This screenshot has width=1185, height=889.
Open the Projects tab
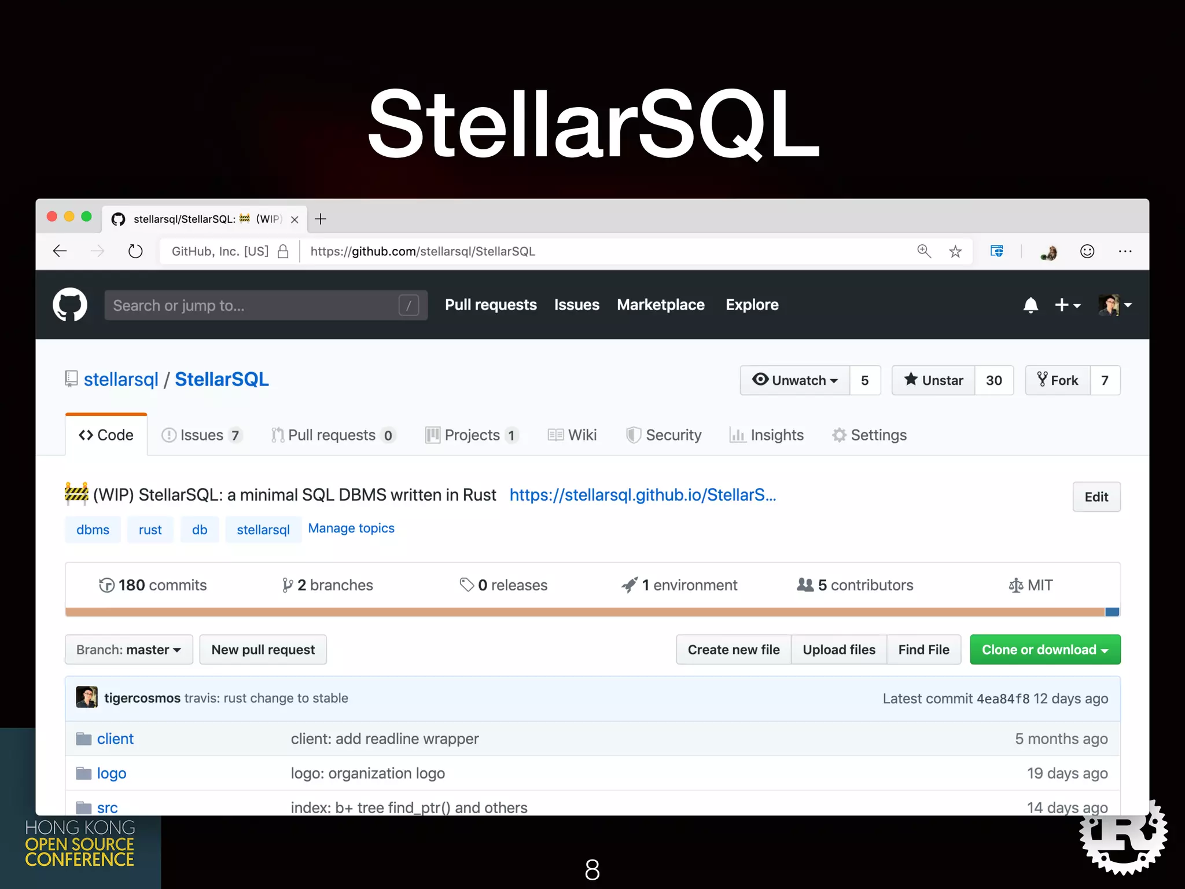point(472,435)
